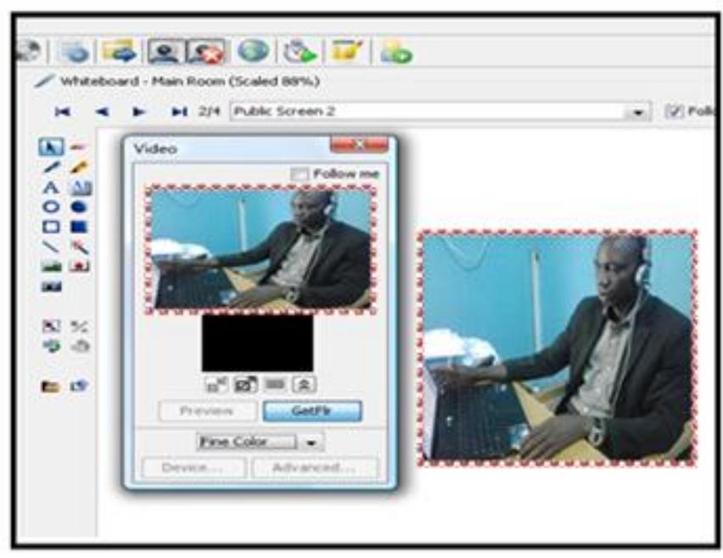Select the hollow rectangle tool
This screenshot has width=723, height=558.
51,226
